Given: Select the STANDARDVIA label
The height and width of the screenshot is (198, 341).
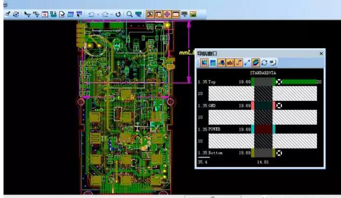Looking at the screenshot, I should pos(263,73).
